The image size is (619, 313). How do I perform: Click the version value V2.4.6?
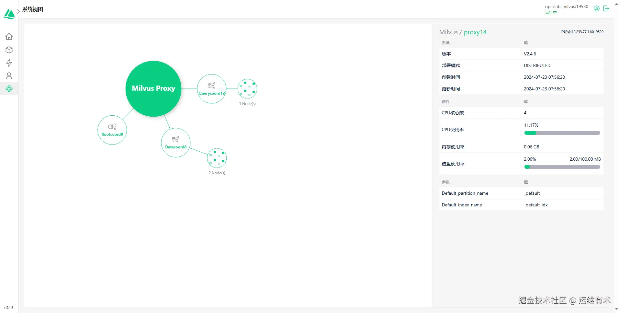pyautogui.click(x=530, y=54)
